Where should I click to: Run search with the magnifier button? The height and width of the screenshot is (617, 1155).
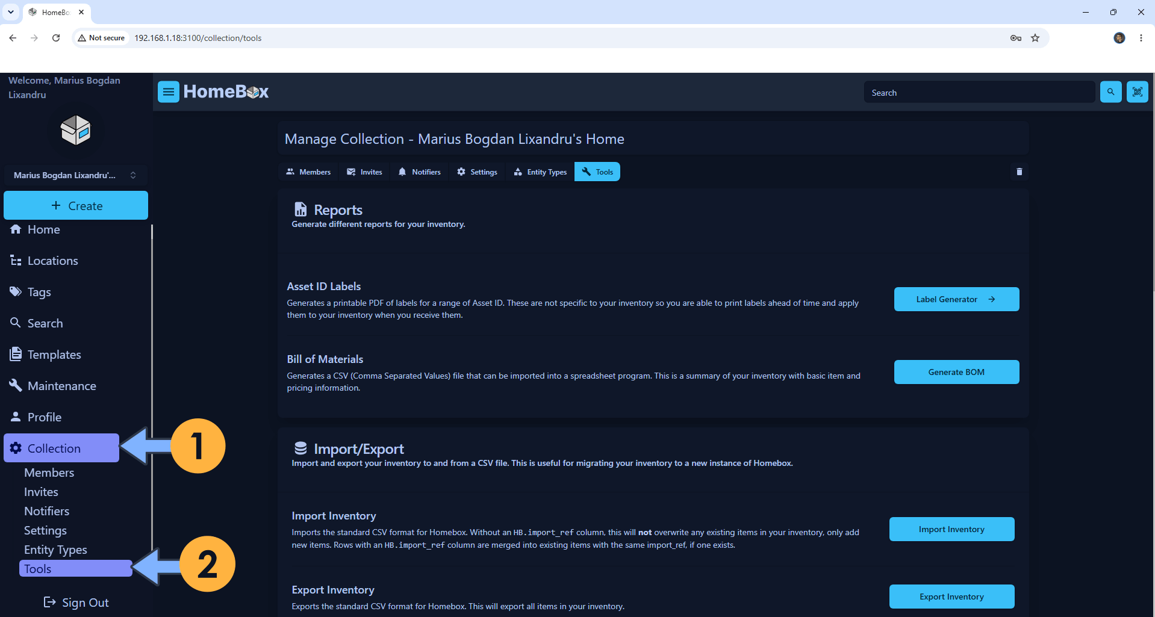1110,91
